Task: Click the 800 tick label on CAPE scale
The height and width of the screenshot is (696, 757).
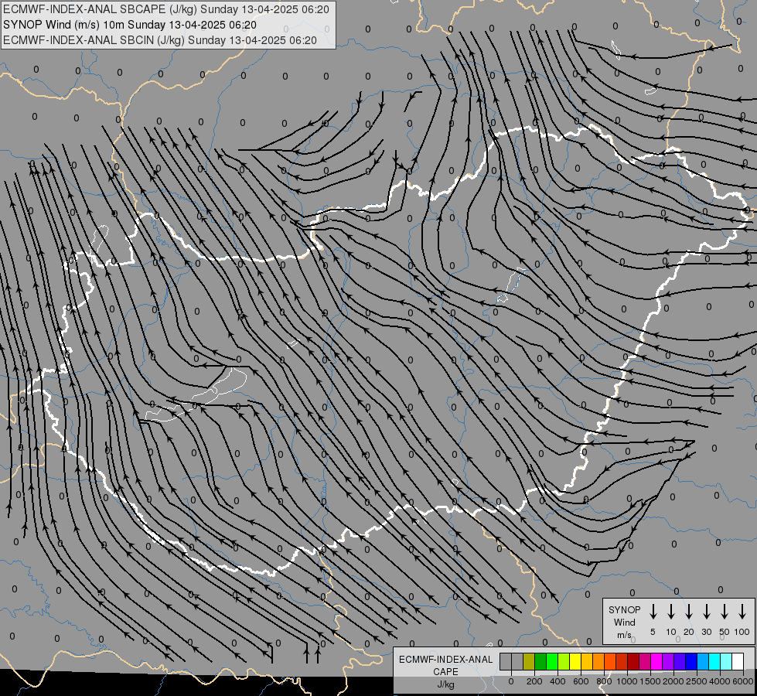Action: 604,681
